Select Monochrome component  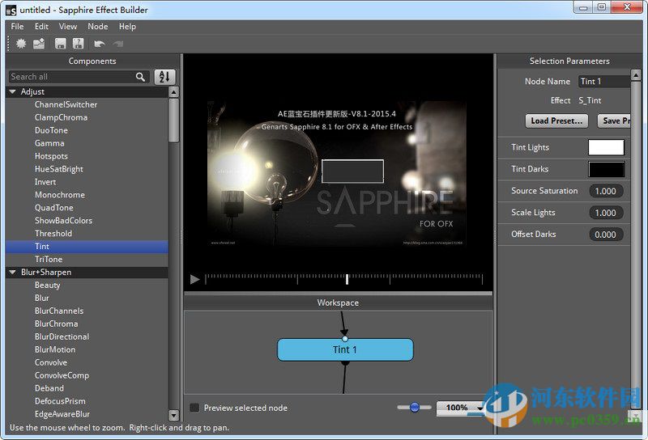click(60, 194)
